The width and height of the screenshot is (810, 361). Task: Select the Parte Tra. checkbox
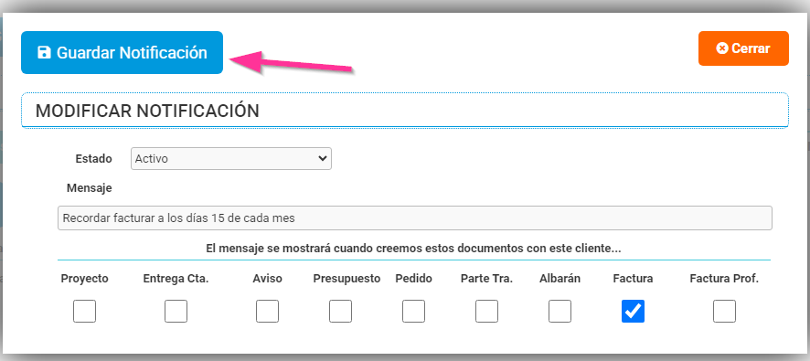click(x=486, y=312)
